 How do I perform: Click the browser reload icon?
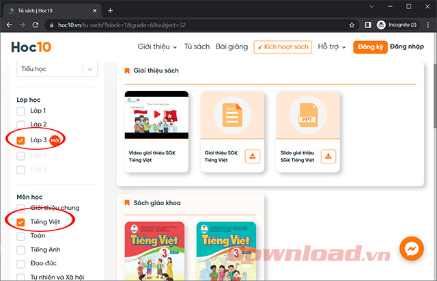[x=36, y=25]
